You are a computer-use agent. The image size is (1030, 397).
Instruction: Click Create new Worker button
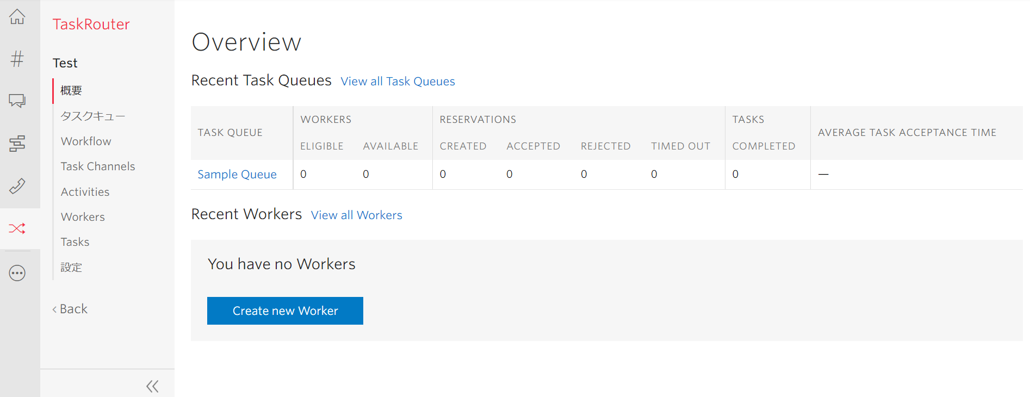[x=285, y=311]
